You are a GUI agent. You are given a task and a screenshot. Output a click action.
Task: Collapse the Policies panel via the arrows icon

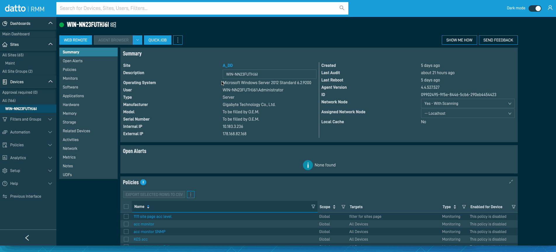coord(511,182)
